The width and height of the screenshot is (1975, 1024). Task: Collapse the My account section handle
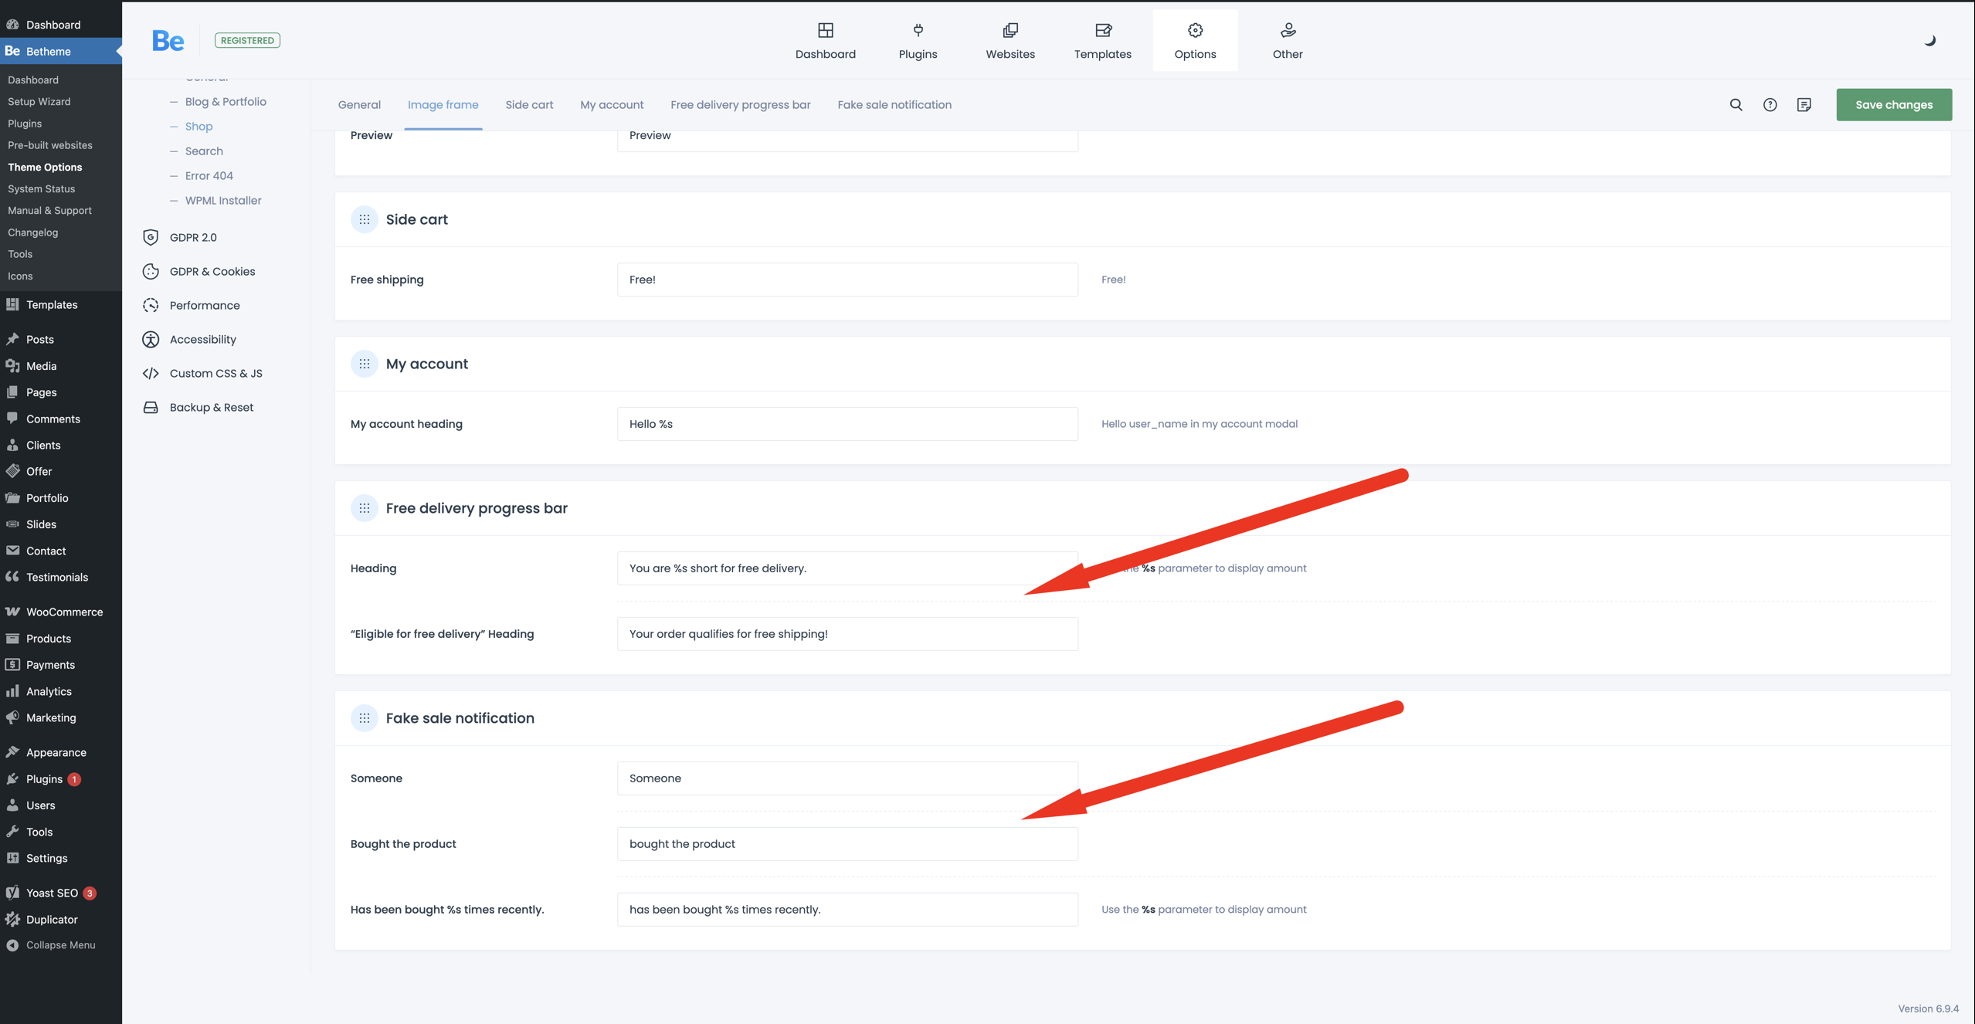tap(364, 364)
